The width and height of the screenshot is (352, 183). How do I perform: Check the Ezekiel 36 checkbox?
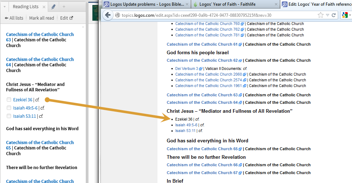pyautogui.click(x=9, y=100)
